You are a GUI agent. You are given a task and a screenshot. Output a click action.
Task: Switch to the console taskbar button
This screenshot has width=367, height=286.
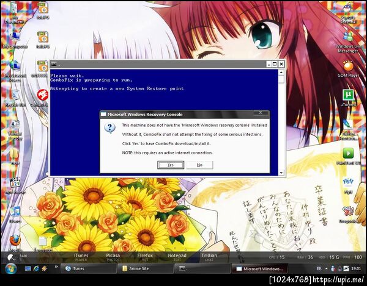[x=202, y=268]
